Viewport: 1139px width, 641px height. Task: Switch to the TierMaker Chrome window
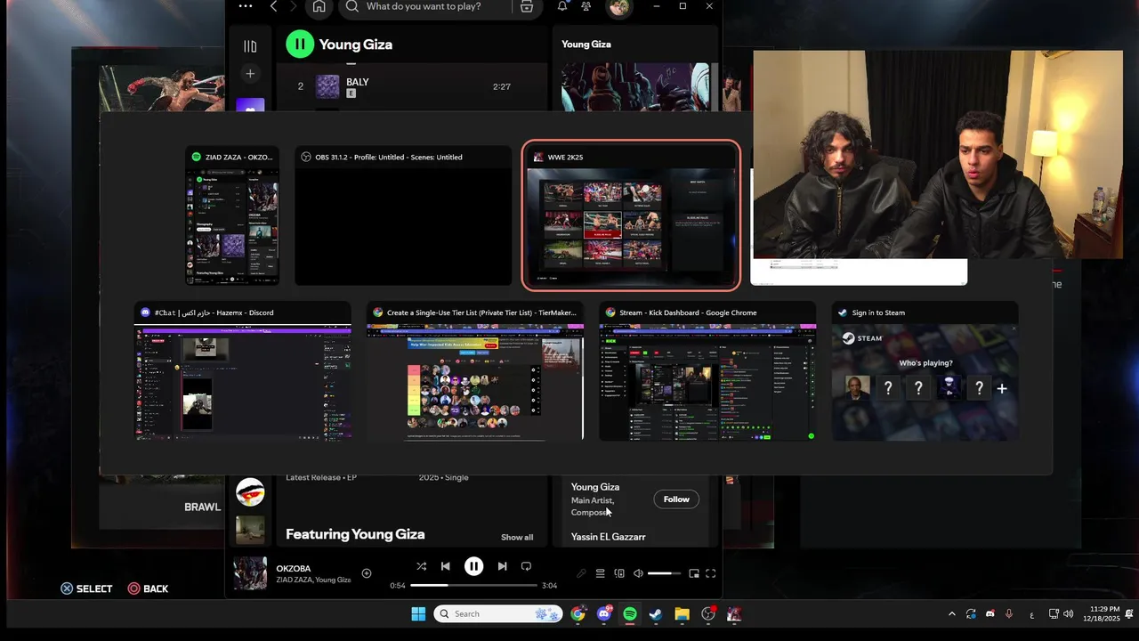pyautogui.click(x=475, y=372)
